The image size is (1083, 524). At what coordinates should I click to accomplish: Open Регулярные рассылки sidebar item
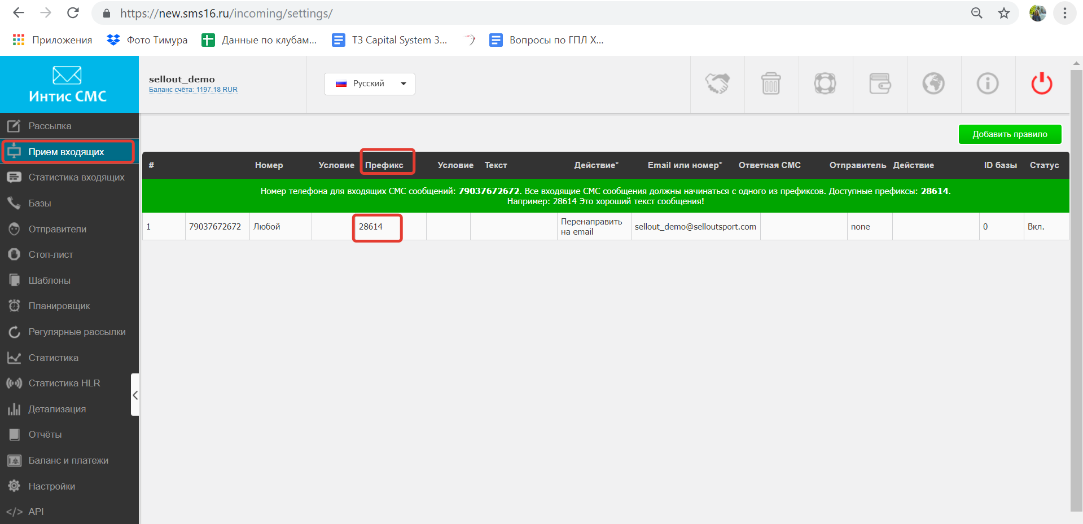[69, 332]
